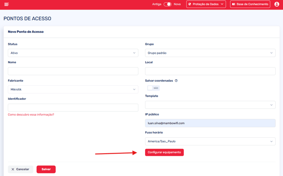This screenshot has height=176, width=283.
Task: Open the Fabricante dropdown showing Mikrotik
Action: [x=73, y=90]
